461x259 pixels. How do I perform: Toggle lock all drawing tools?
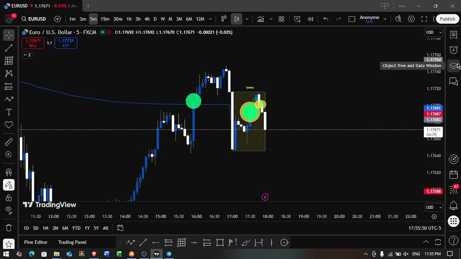9,198
